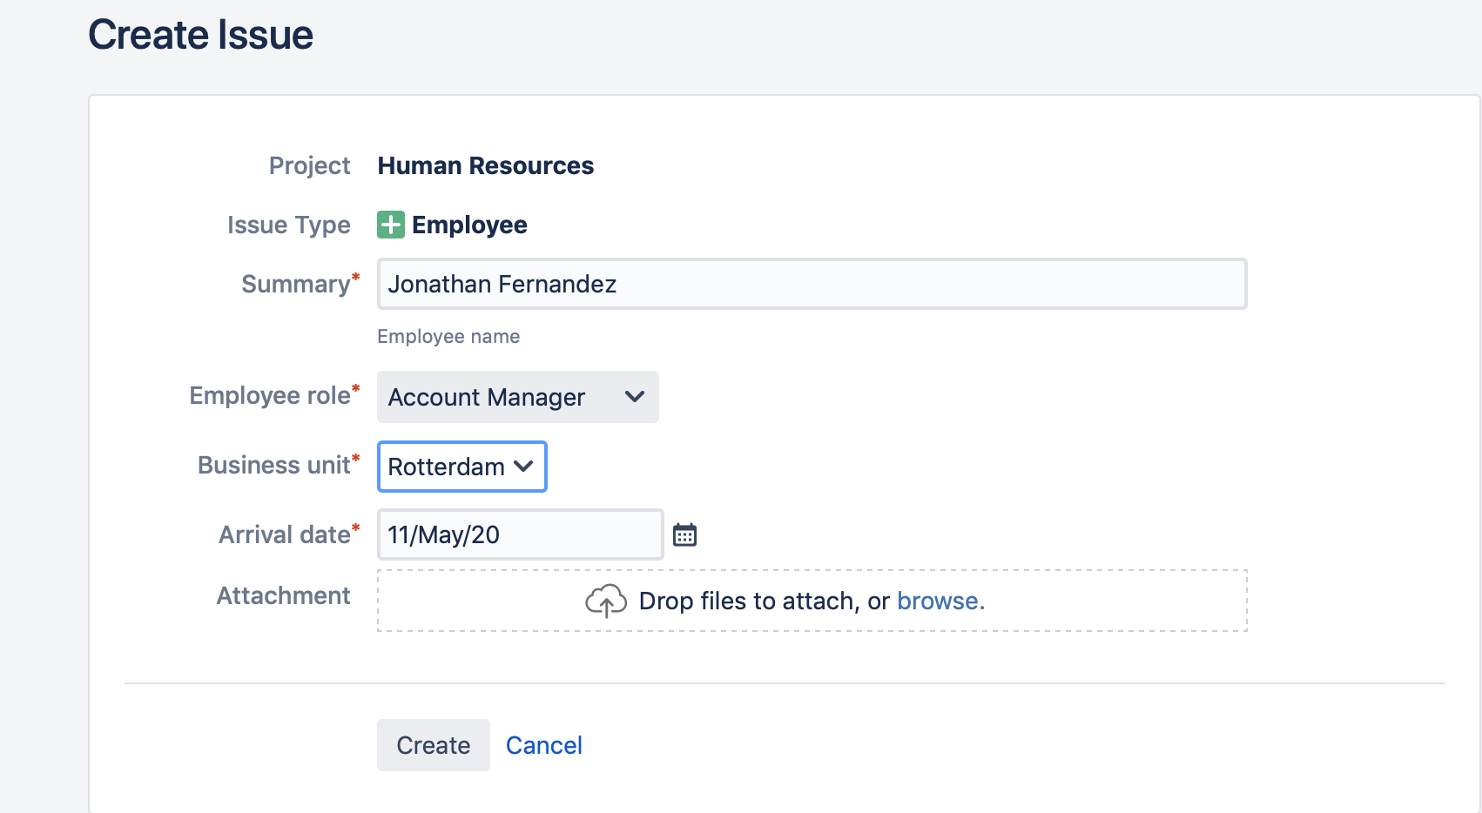The image size is (1482, 813).
Task: Select the Jonathan Fernandez summary text
Action: click(503, 284)
